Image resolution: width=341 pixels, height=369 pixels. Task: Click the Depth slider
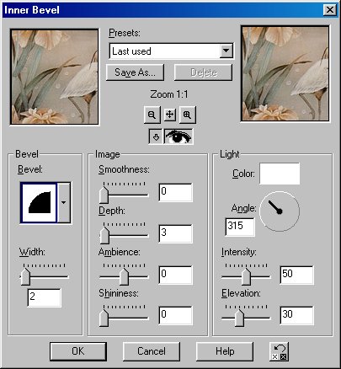[x=124, y=233]
